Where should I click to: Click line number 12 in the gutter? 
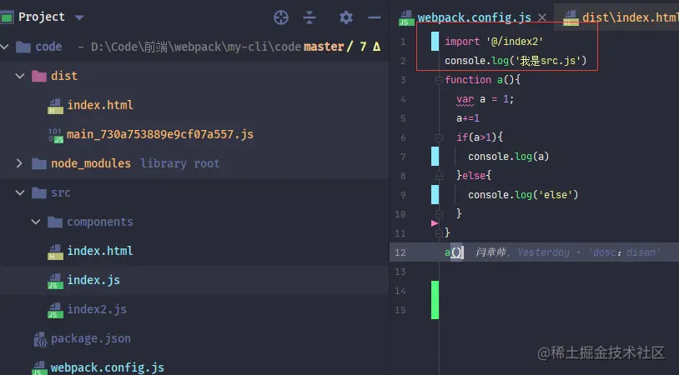point(400,252)
